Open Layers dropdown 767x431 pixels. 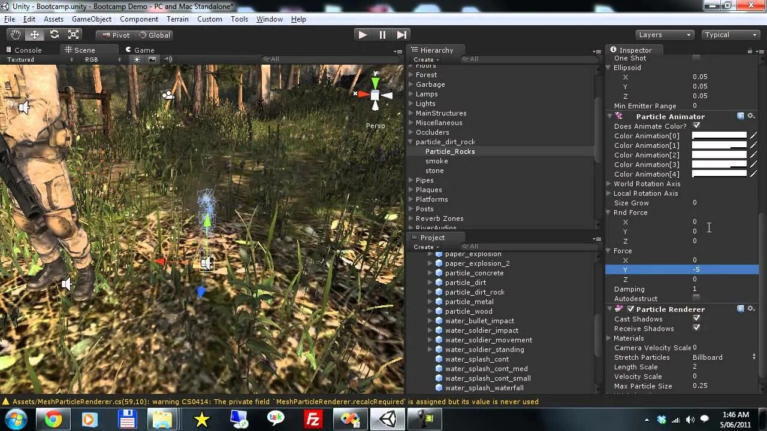click(x=665, y=35)
